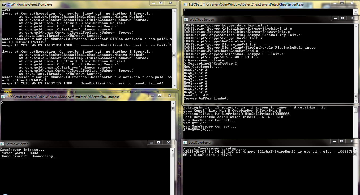The image size is (360, 195).
Task: Click the cmd.exe window title text
Action: coord(30,4)
